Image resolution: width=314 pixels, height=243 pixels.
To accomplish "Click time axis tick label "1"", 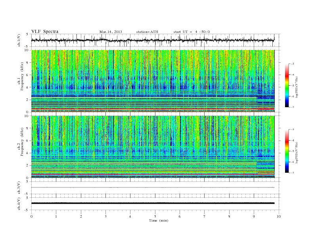I will (x=56, y=216).
